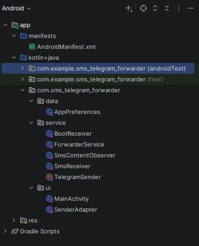Click Select Opened File crosshair icon
This screenshot has width=199, height=246.
[x=143, y=8]
